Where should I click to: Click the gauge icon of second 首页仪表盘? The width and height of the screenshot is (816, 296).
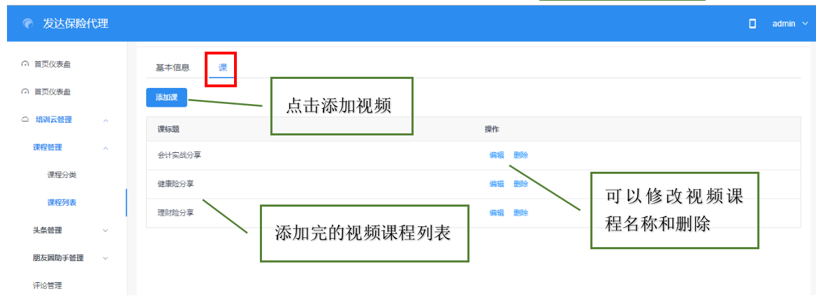point(25,91)
